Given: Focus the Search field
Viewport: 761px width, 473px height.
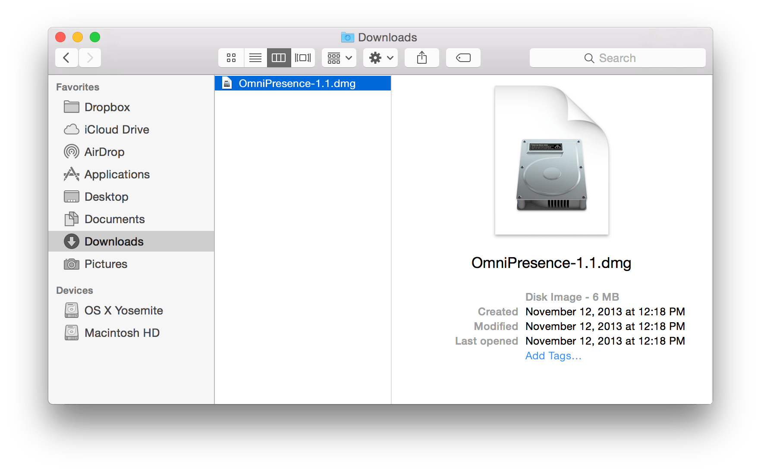Looking at the screenshot, I should pyautogui.click(x=618, y=58).
